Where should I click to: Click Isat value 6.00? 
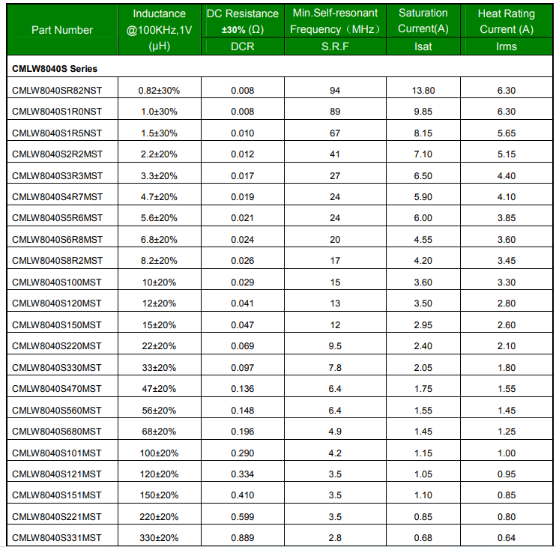(x=423, y=217)
